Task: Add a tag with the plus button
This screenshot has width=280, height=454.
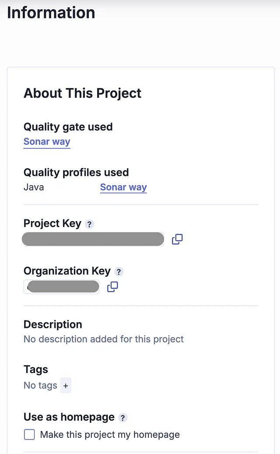Action: pos(66,385)
